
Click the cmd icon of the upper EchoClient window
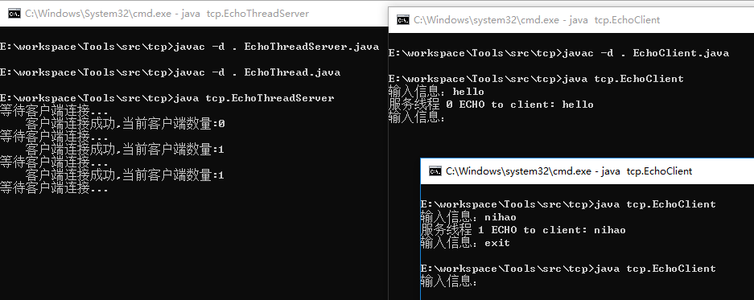[403, 20]
